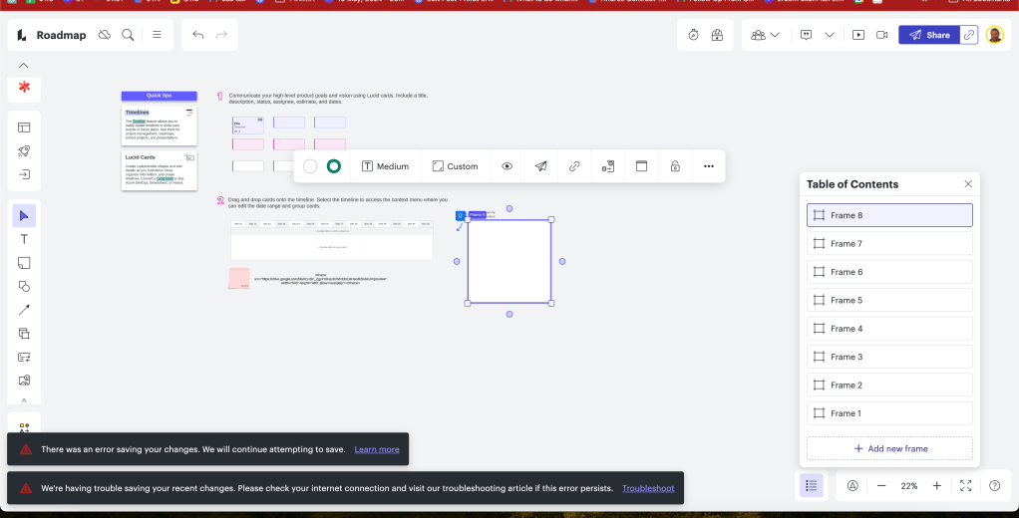Viewport: 1019px width, 518px height.
Task: Enter fullscreen view with the expand icon
Action: [x=966, y=485]
